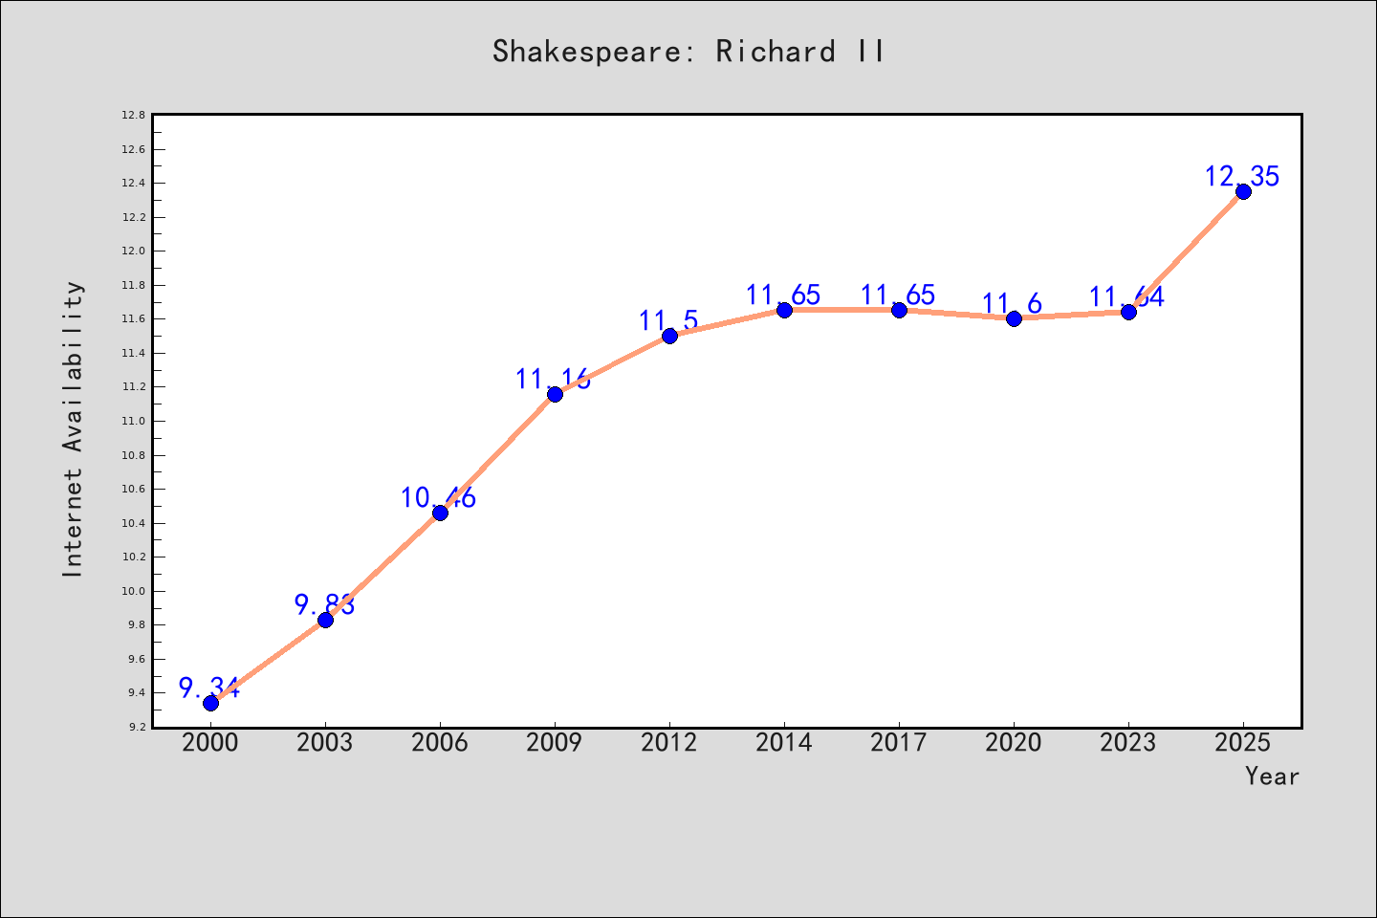1377x918 pixels.
Task: Click the 2009 x-axis tick label
Action: coord(555,742)
